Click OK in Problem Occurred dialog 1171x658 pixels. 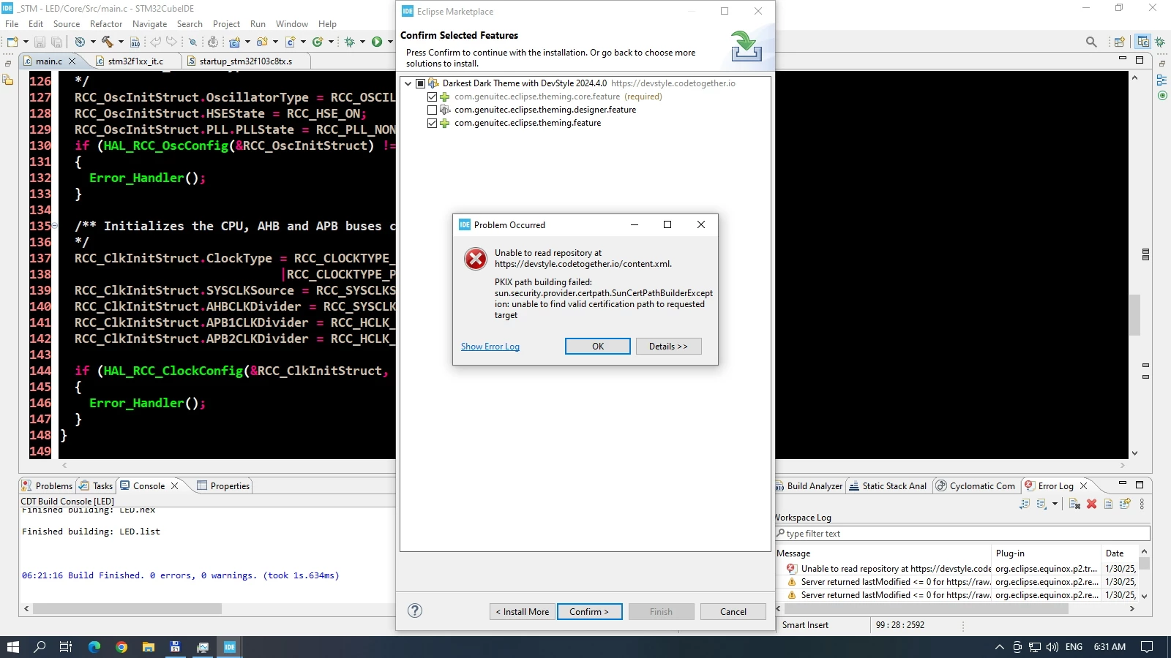click(x=597, y=346)
